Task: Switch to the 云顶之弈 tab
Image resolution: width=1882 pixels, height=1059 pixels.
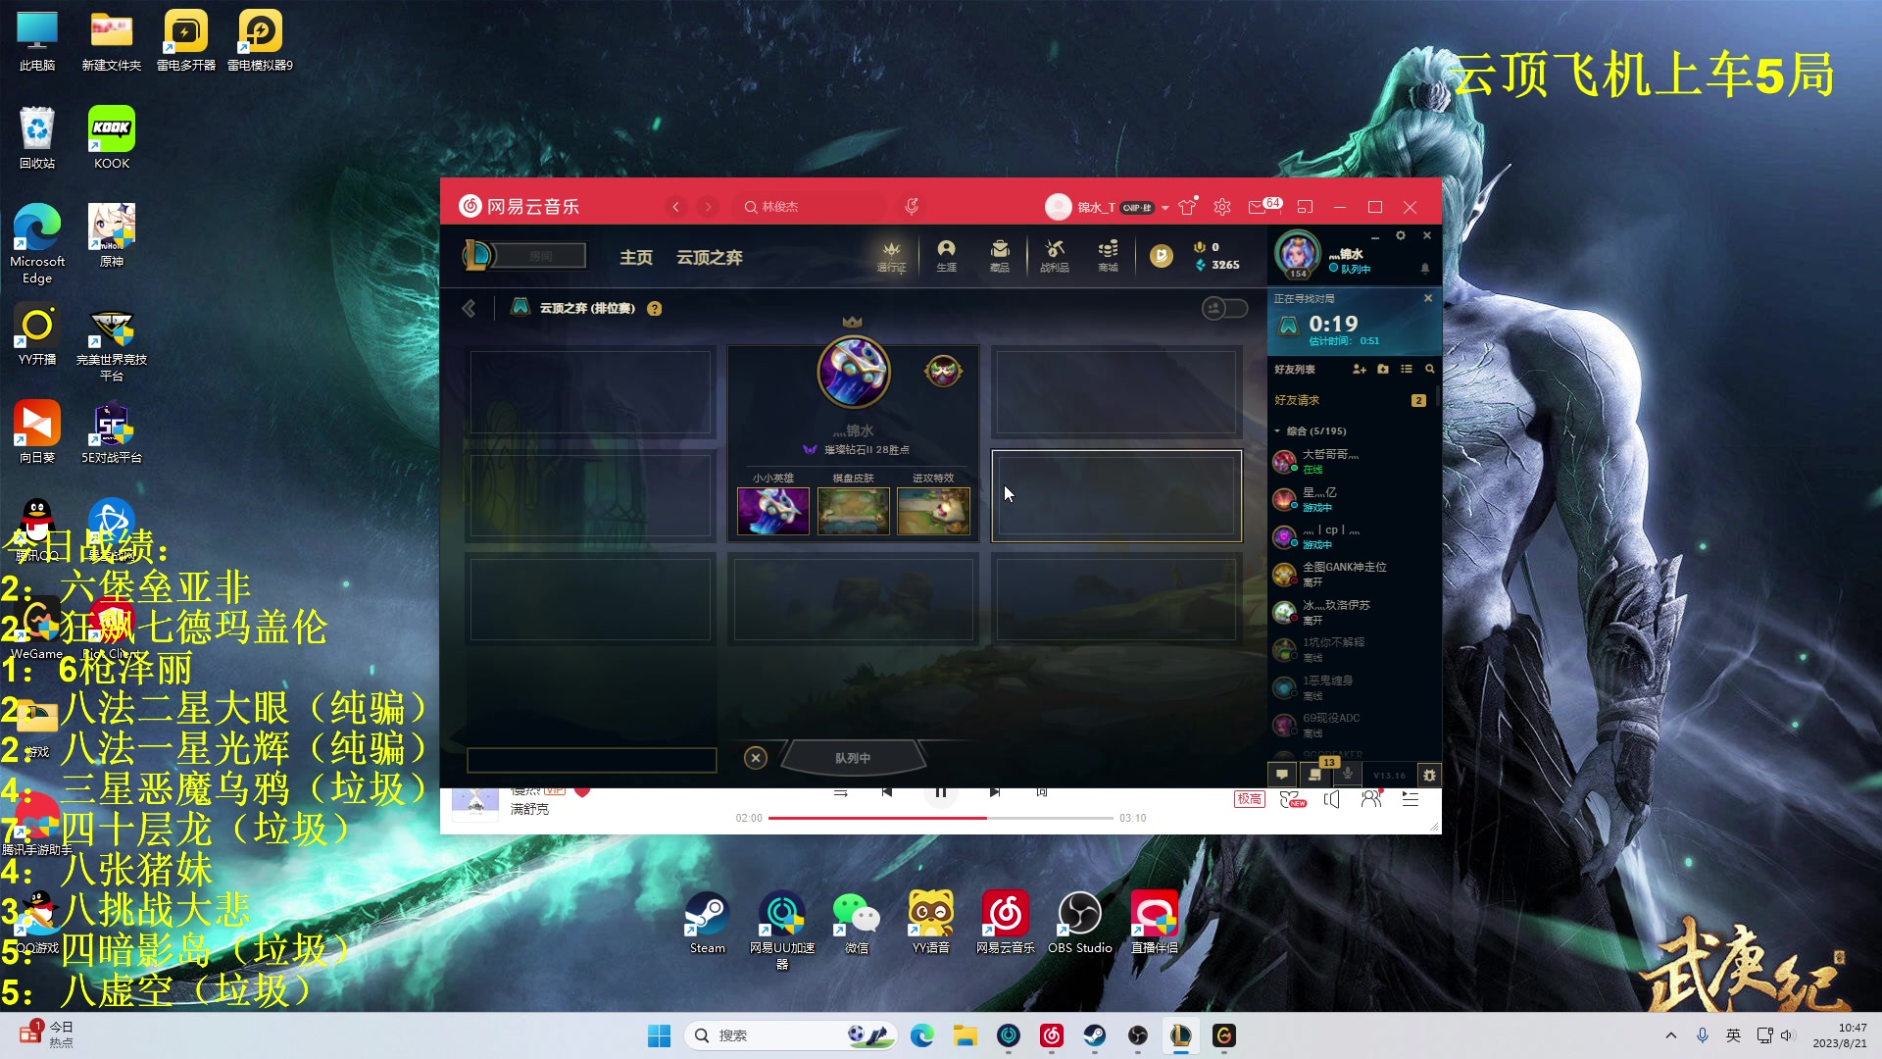Action: [709, 257]
